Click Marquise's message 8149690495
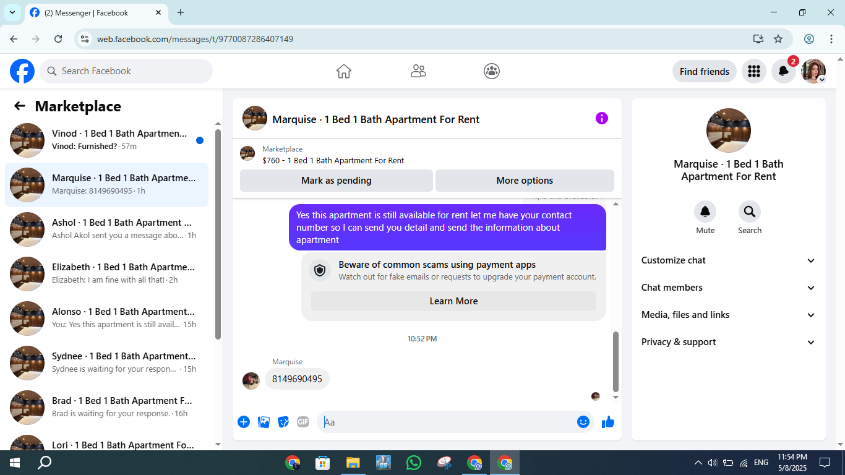The height and width of the screenshot is (475, 845). (297, 379)
